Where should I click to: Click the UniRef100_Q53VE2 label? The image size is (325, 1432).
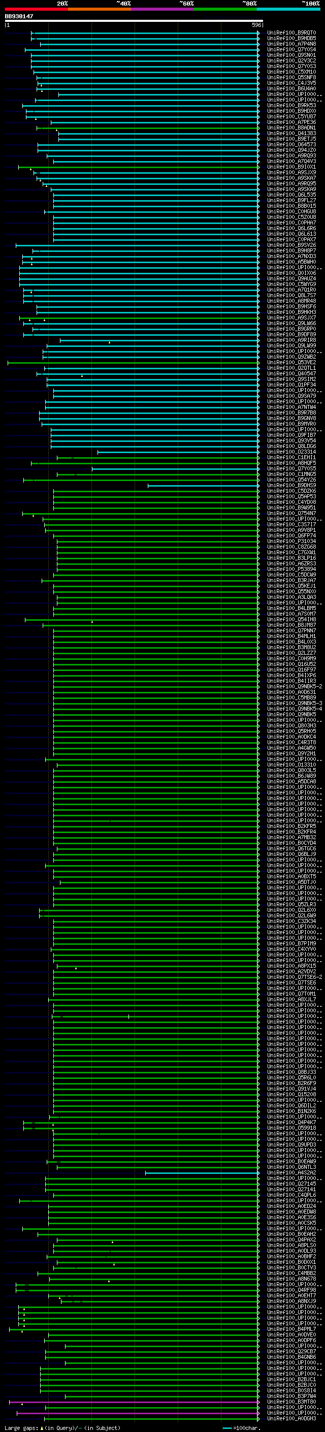pyautogui.click(x=291, y=363)
